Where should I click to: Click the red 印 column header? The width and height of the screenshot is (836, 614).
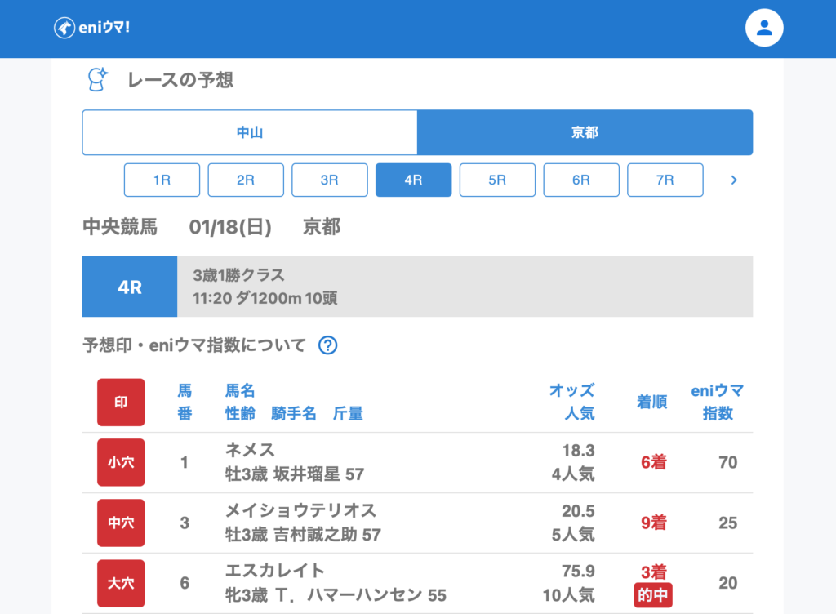point(121,403)
